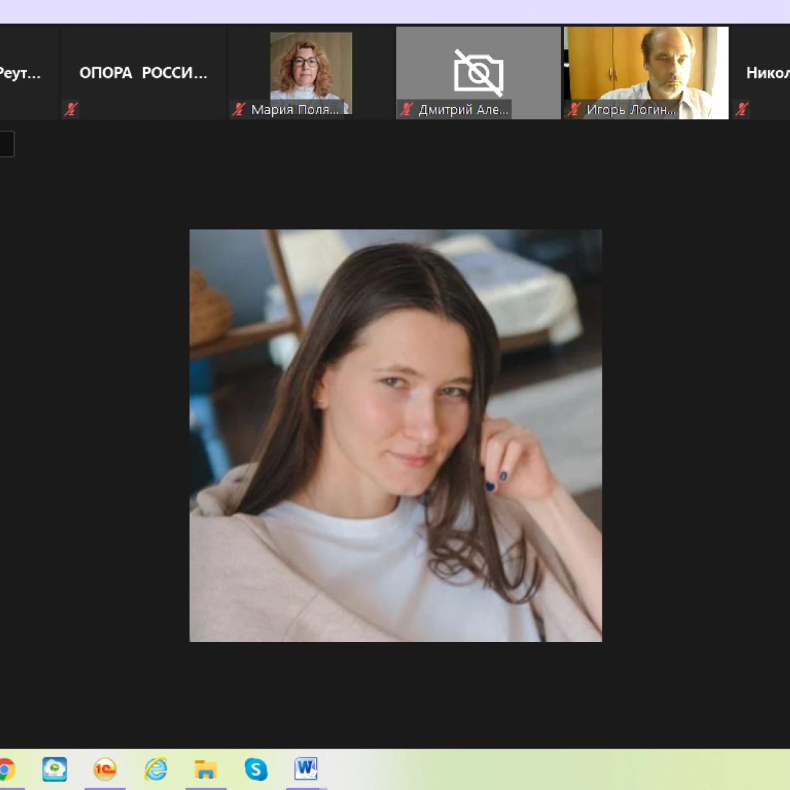Click muted mic icon beside Дмитрий Але
790x790 pixels.
point(406,109)
